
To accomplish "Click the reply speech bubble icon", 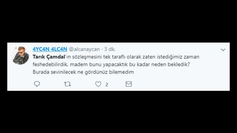I will tap(37, 84).
